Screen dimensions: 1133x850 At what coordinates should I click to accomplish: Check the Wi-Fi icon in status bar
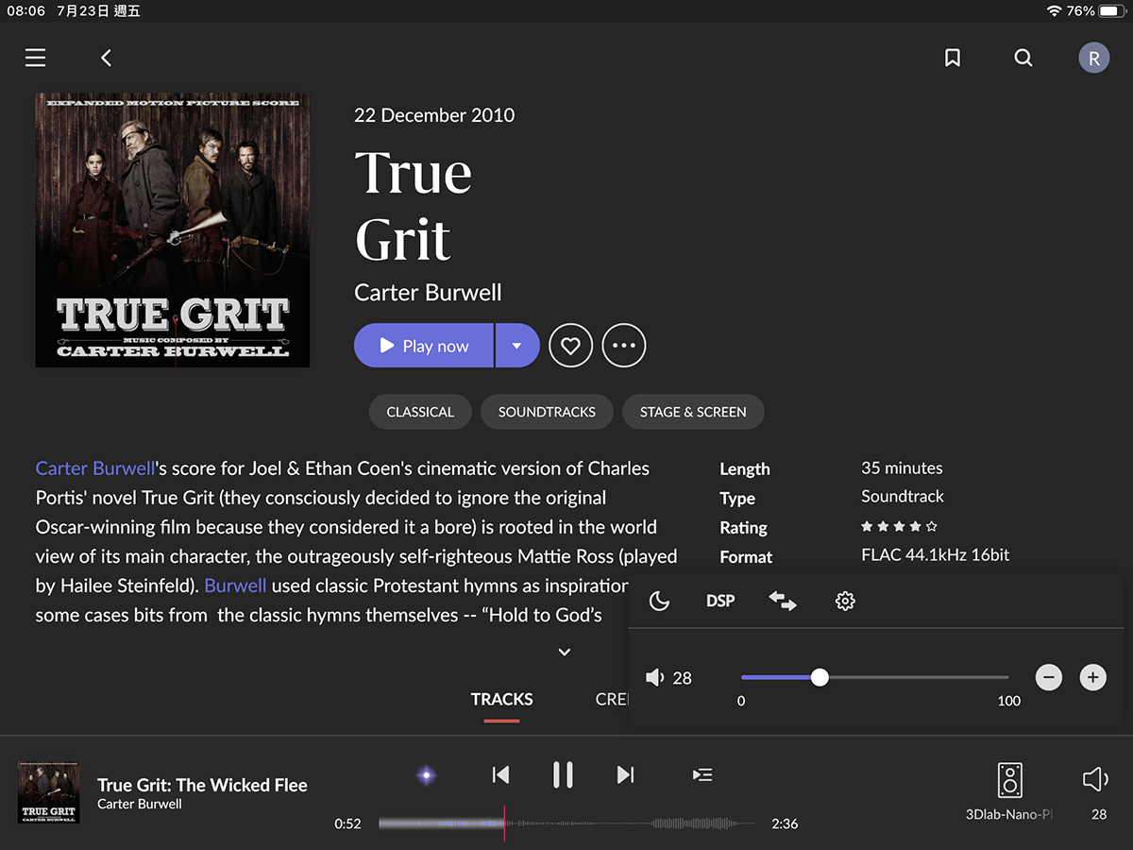(1055, 11)
